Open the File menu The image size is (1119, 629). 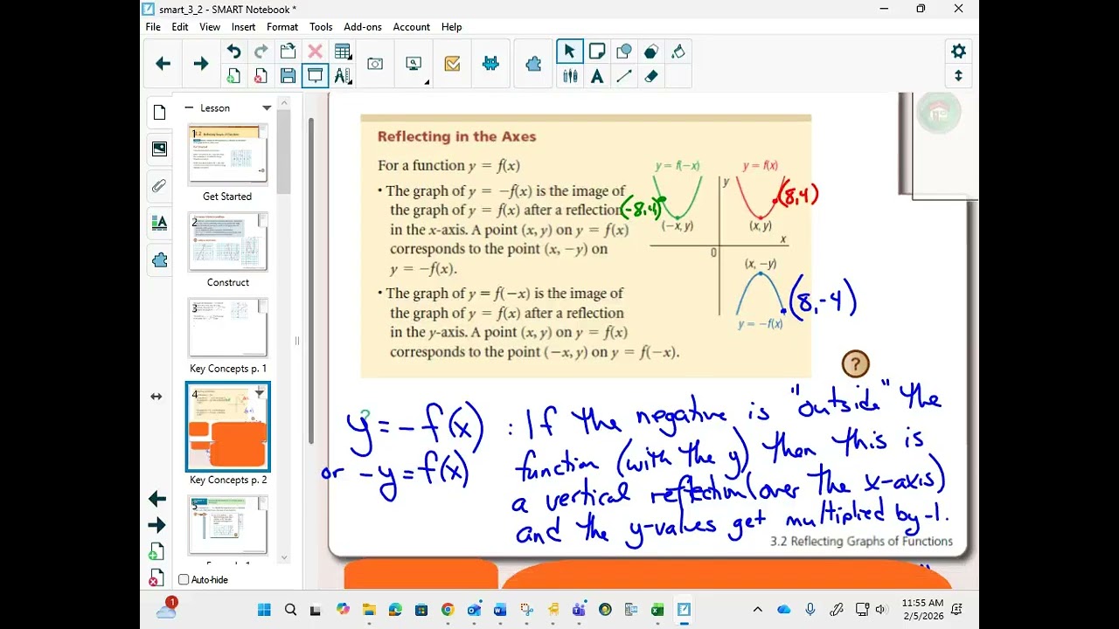pyautogui.click(x=153, y=27)
